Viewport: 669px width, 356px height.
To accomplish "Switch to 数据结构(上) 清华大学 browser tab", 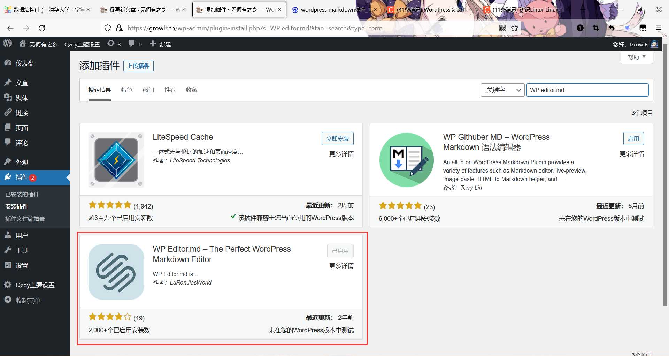I will (x=47, y=10).
